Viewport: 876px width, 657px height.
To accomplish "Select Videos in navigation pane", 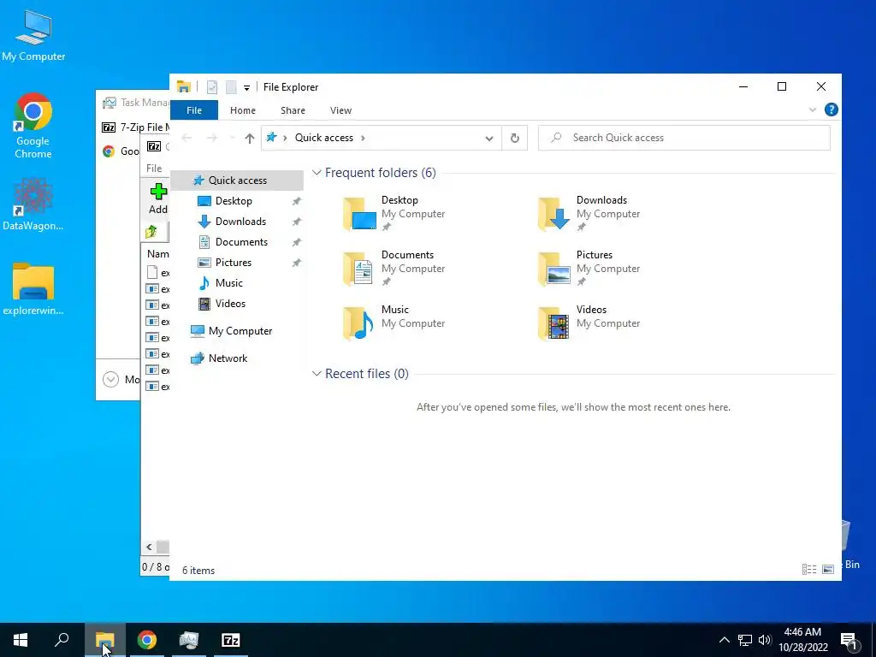I will pos(230,304).
